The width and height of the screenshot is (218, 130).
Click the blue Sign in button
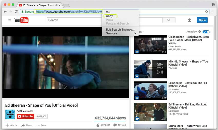[202, 20]
